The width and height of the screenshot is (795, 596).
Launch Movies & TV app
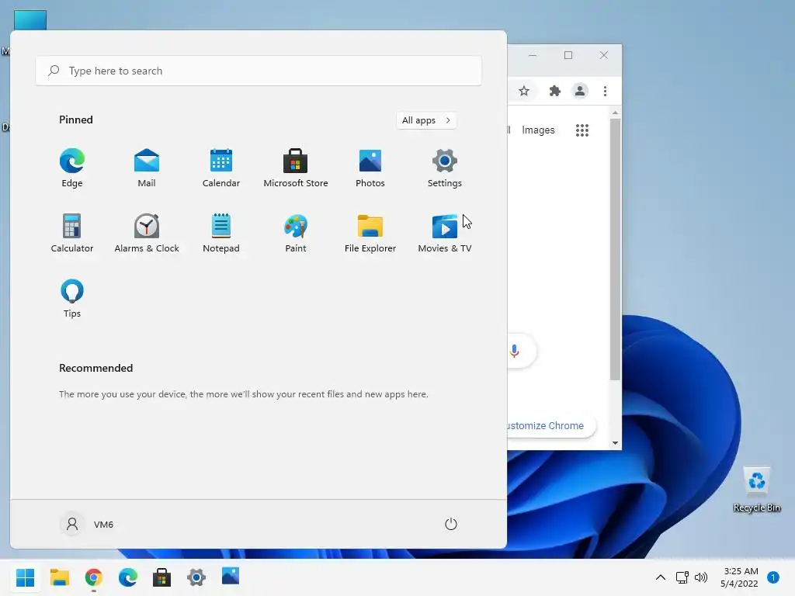point(445,233)
